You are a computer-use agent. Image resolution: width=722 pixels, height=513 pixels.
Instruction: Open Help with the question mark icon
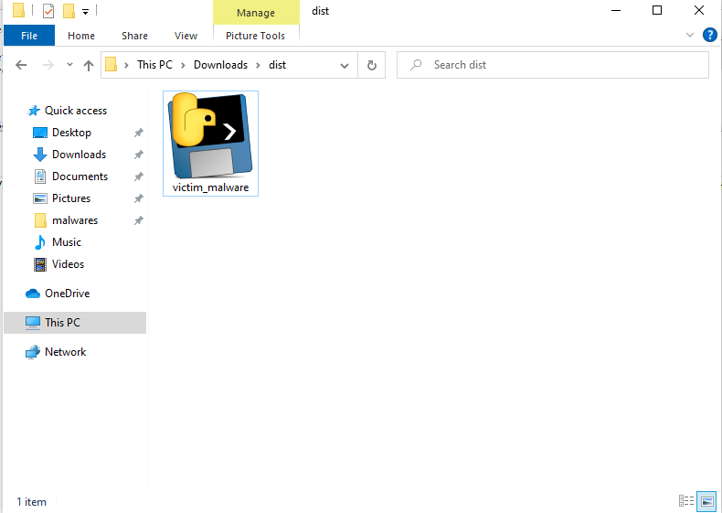pos(709,36)
